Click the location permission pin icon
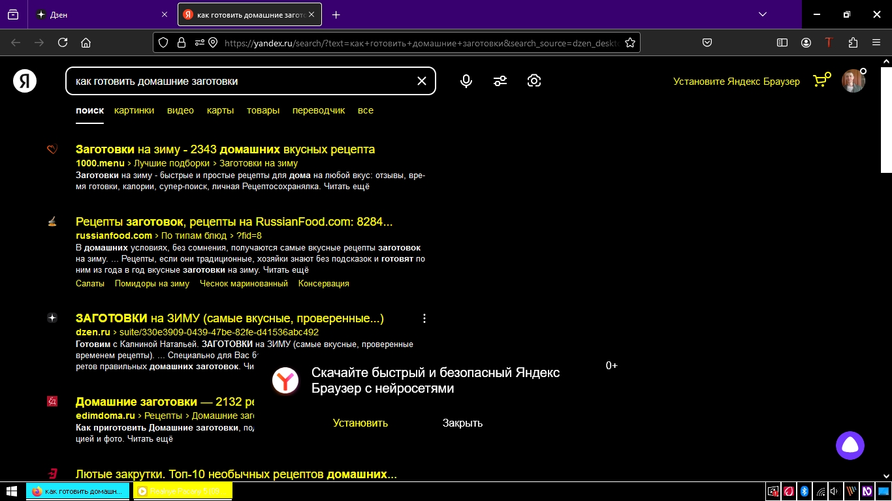This screenshot has width=892, height=501. click(x=213, y=42)
